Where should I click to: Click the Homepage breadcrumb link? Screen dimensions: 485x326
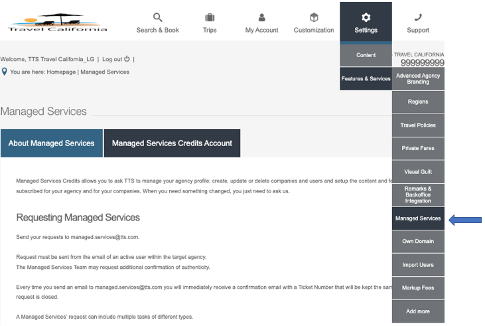(x=62, y=72)
